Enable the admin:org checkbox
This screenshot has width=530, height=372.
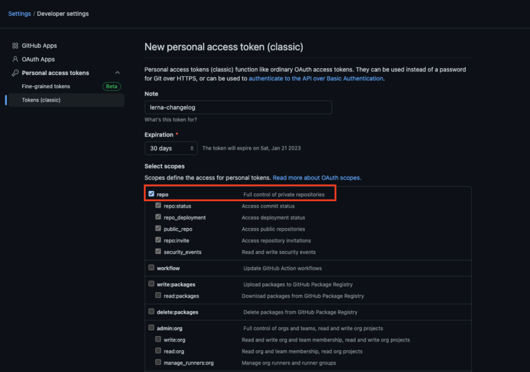point(151,328)
